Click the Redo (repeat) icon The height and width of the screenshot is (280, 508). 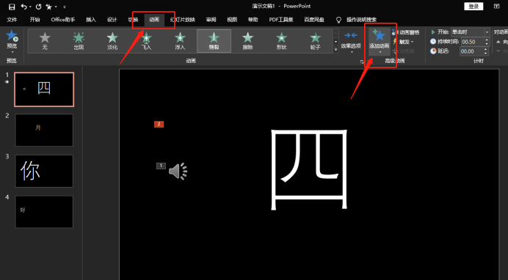click(x=39, y=7)
